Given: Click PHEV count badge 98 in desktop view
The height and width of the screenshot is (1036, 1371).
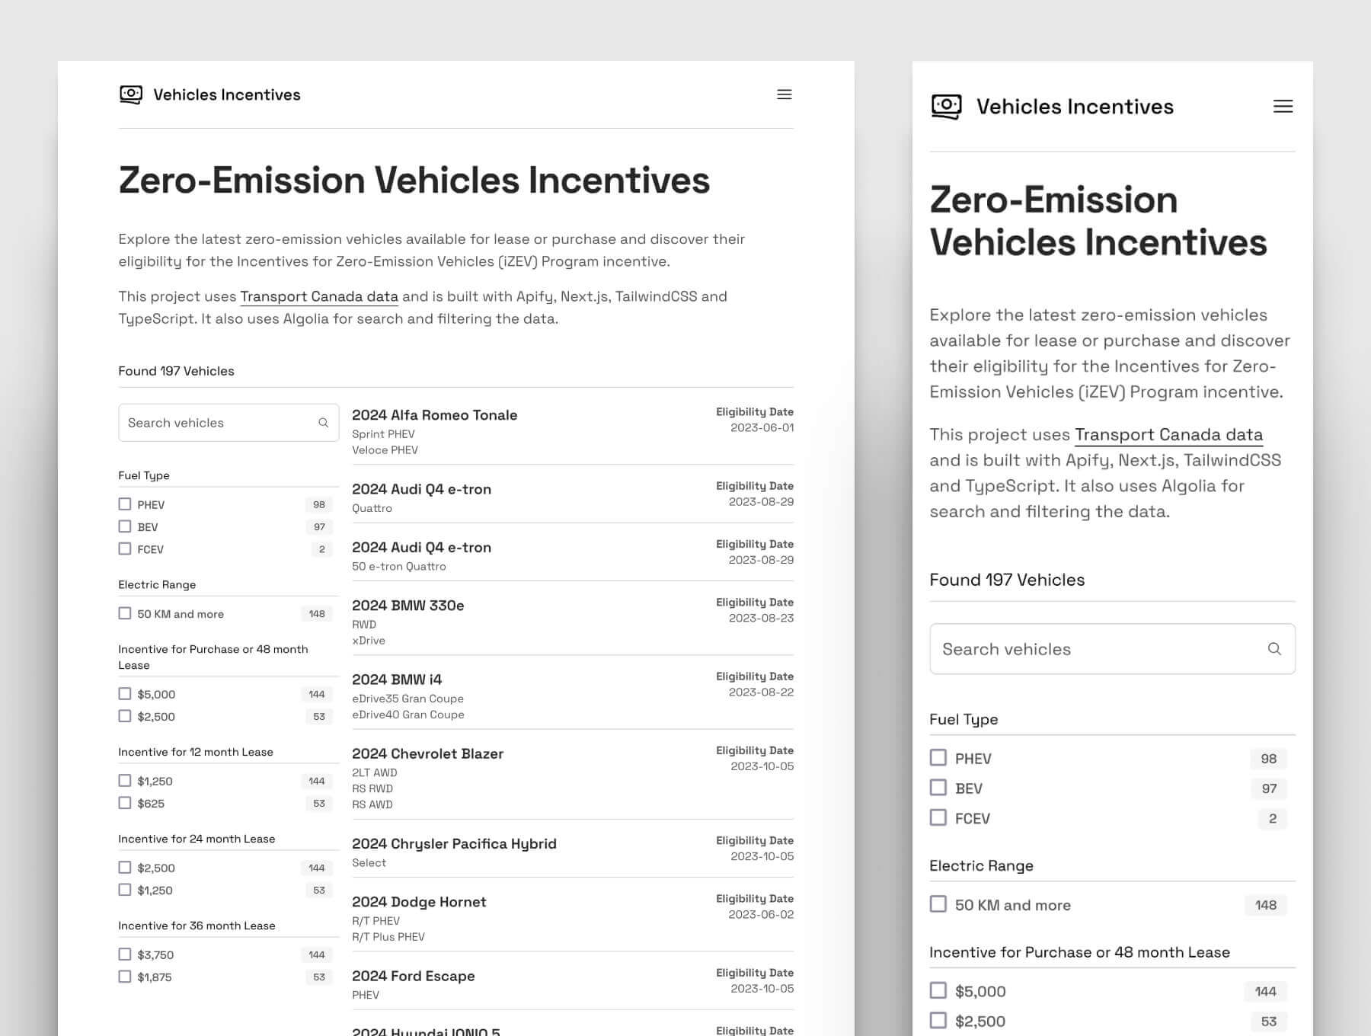Looking at the screenshot, I should (x=319, y=504).
